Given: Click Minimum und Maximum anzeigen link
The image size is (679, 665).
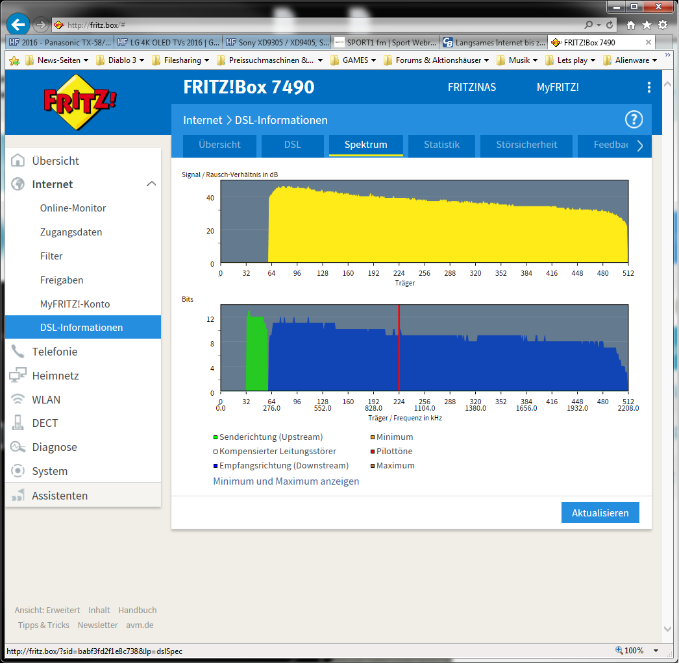Looking at the screenshot, I should (286, 481).
